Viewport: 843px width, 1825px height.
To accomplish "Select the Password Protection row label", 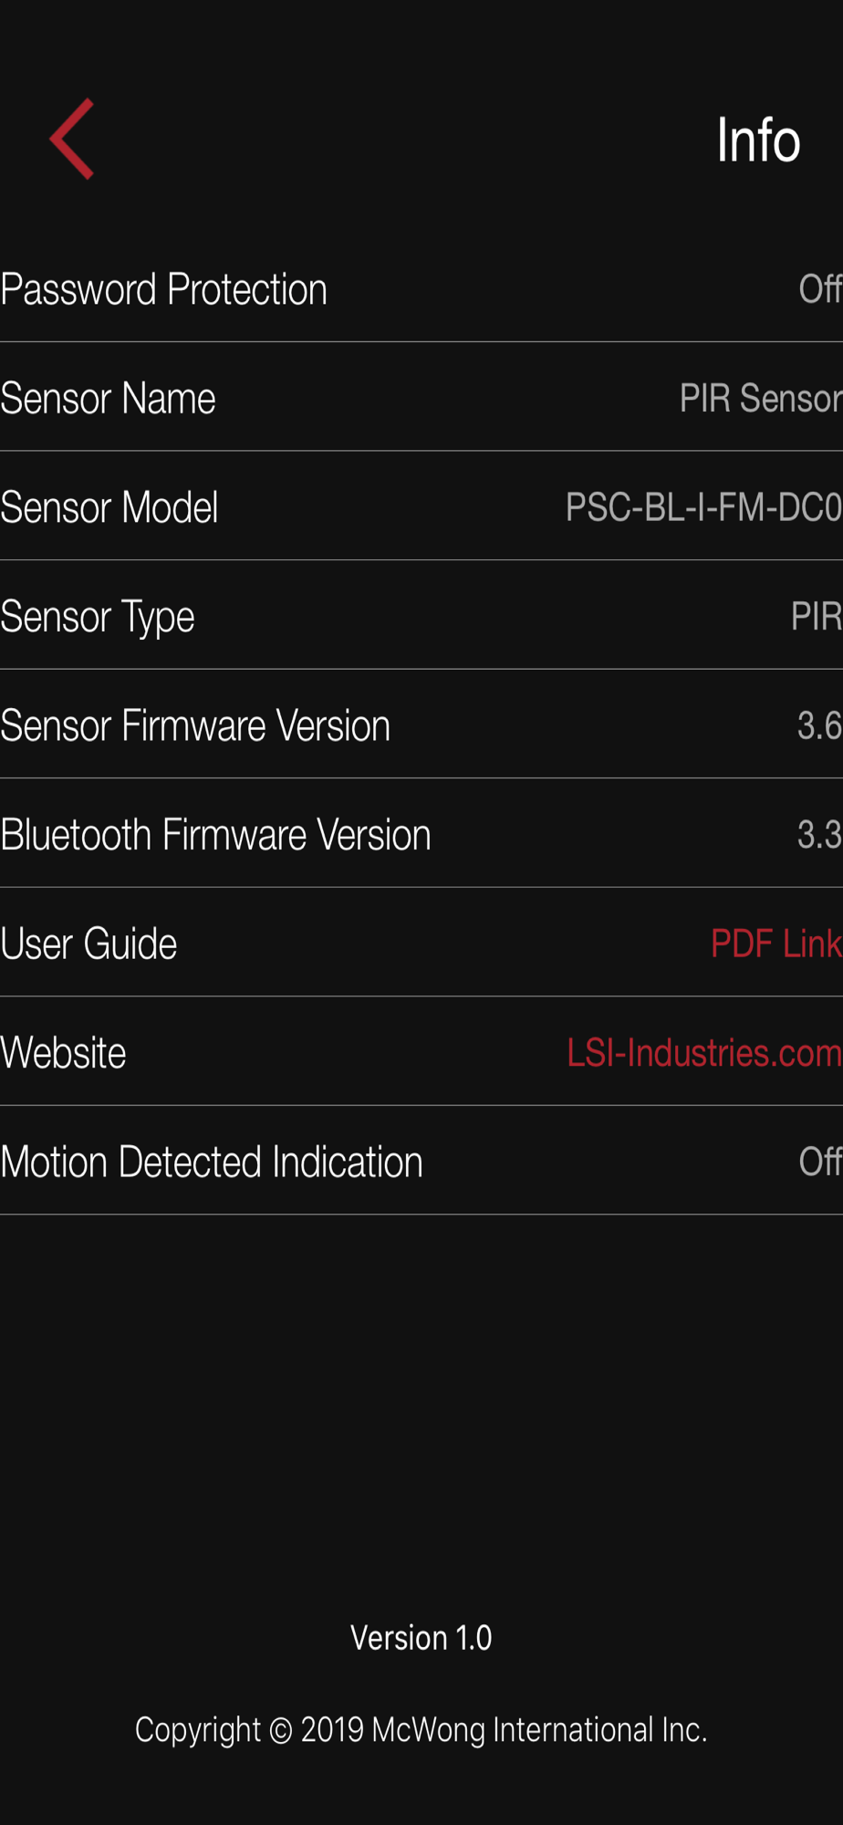I will [x=164, y=289].
